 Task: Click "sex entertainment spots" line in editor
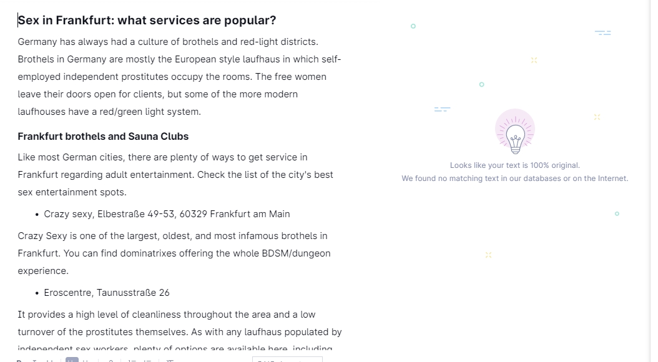[72, 192]
